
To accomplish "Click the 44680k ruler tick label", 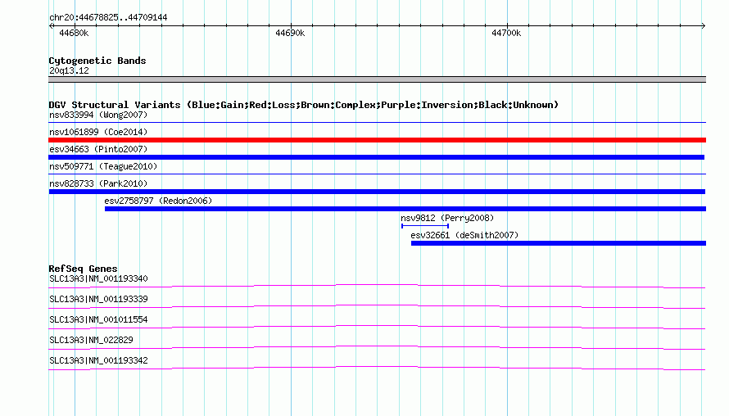I will pos(74,33).
